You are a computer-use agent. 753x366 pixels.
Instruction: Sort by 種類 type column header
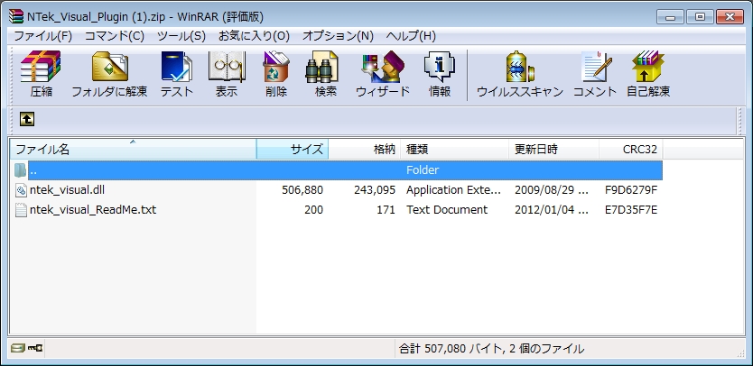[x=455, y=149]
